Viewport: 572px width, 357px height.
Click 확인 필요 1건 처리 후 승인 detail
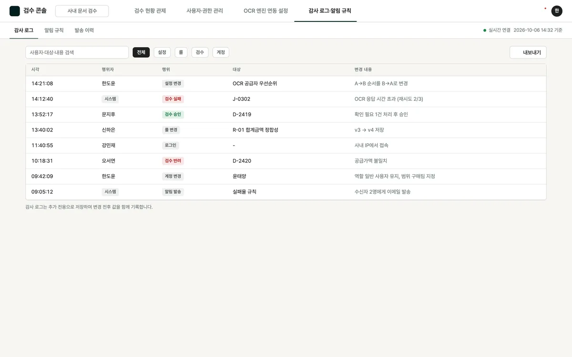point(381,114)
